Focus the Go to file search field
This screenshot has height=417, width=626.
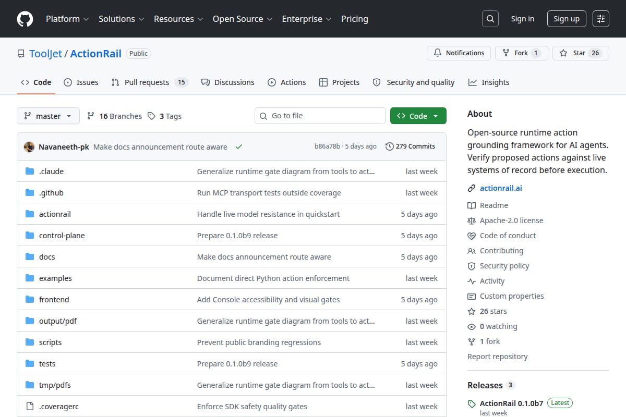point(320,116)
